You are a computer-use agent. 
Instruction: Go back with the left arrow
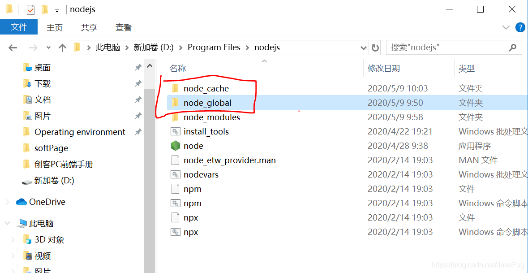[13, 48]
